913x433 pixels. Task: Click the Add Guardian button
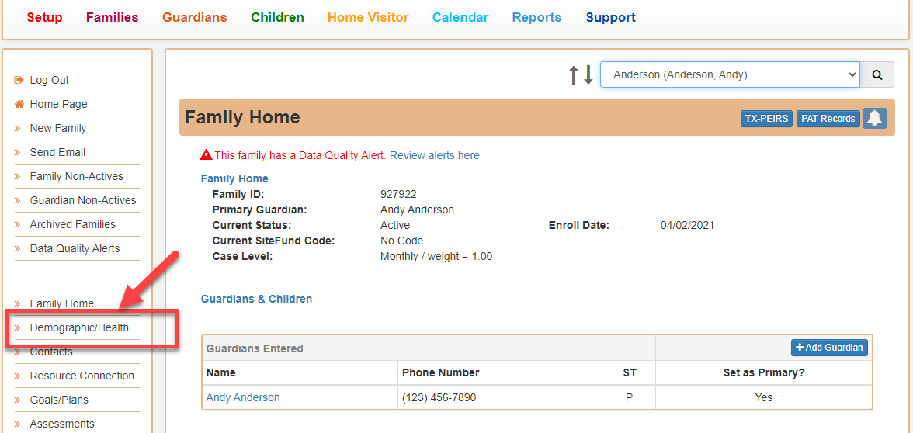829,348
